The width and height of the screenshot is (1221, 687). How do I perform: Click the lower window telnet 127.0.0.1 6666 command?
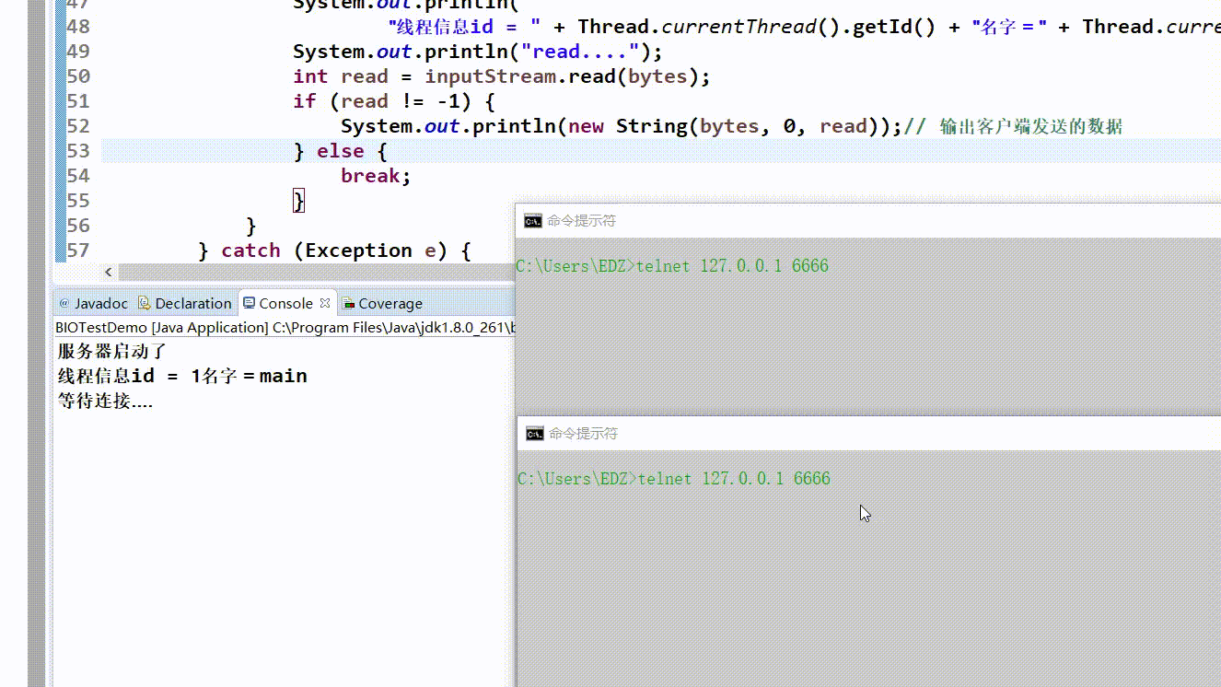click(734, 479)
